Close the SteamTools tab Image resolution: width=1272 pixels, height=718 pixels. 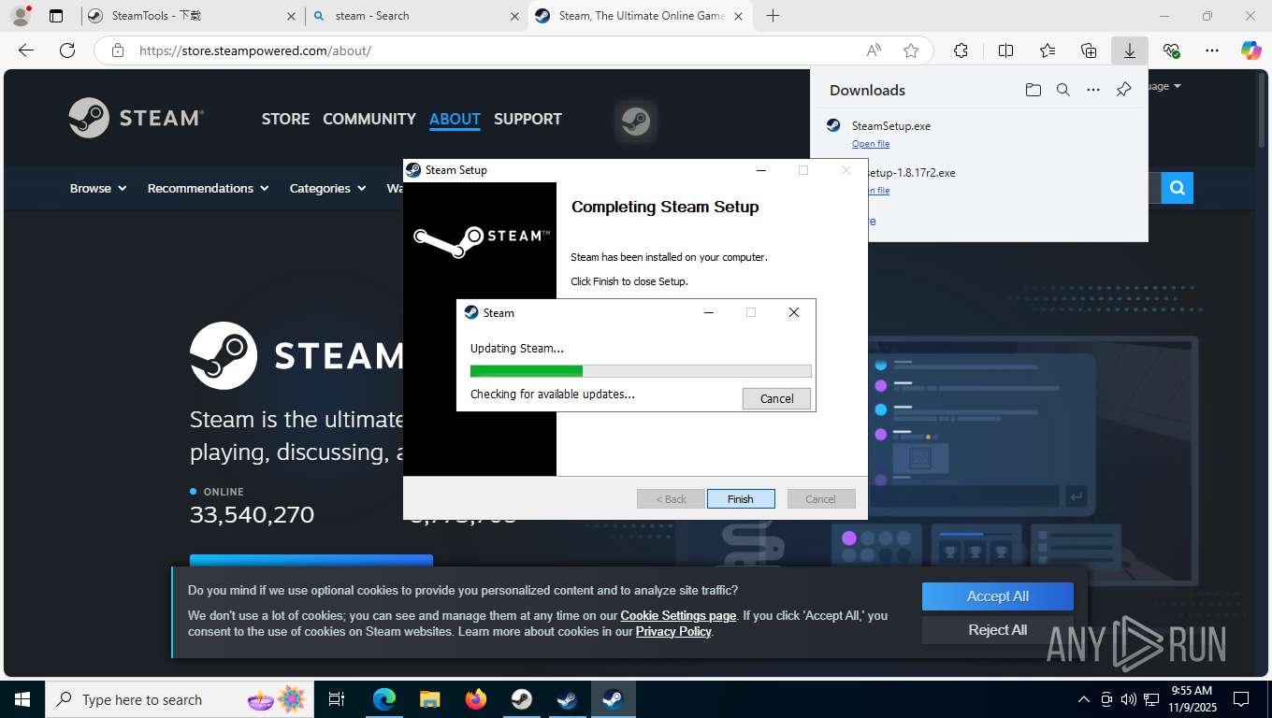click(x=292, y=16)
